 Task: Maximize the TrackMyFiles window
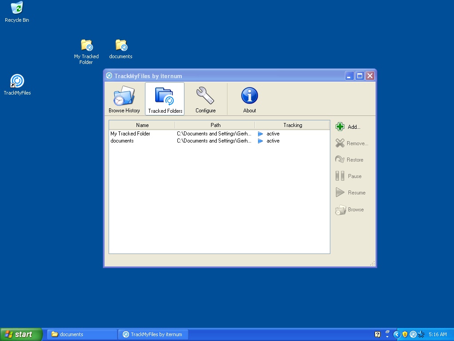click(360, 76)
